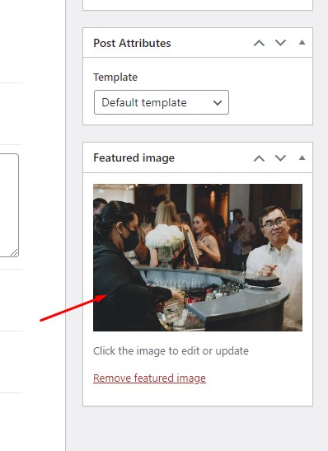Move Featured image panel down

[280, 158]
